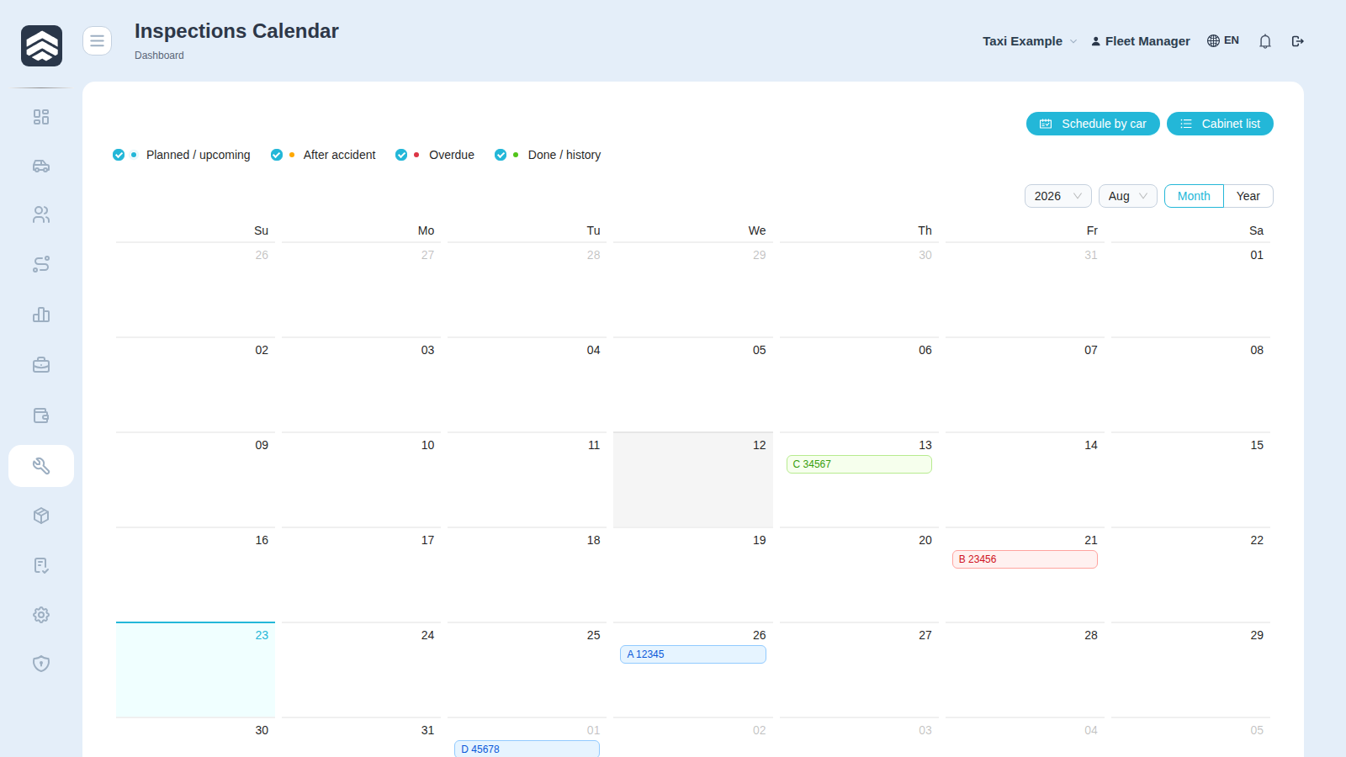This screenshot has height=757, width=1346.
Task: Select calendar day 18
Action: pyautogui.click(x=527, y=575)
